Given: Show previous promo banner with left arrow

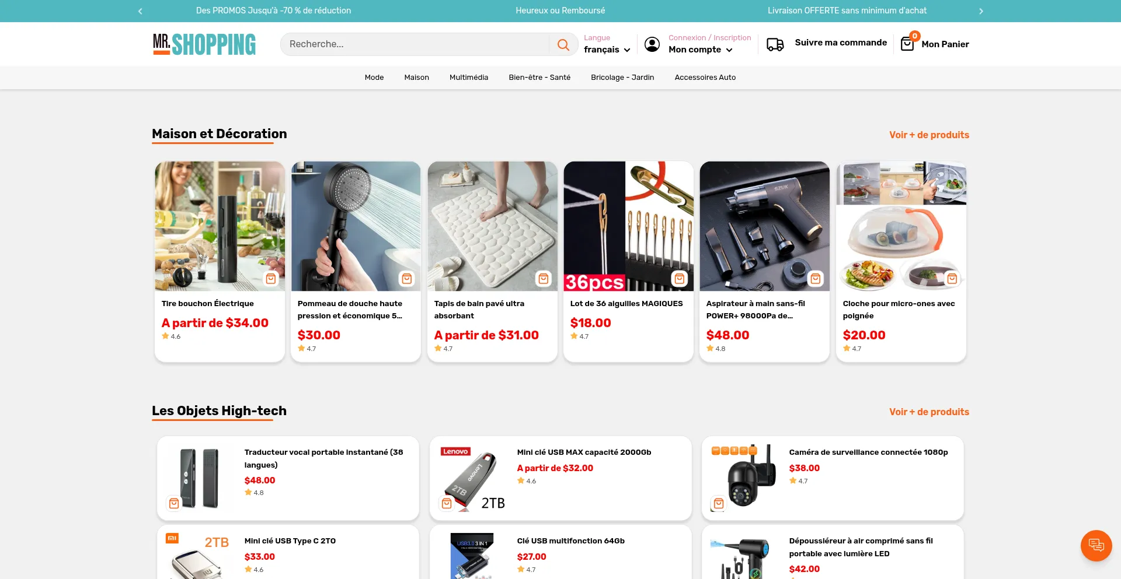Looking at the screenshot, I should click(x=140, y=11).
